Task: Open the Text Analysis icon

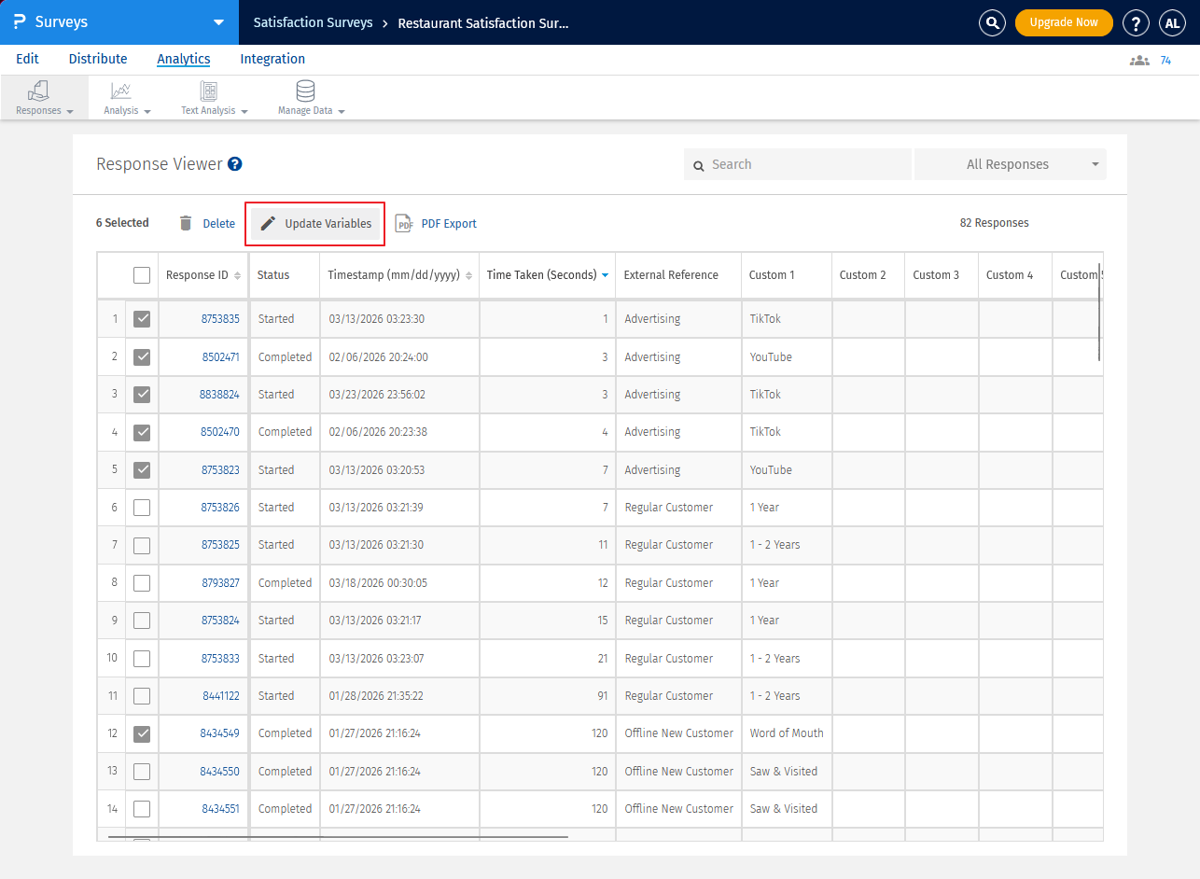Action: (209, 91)
